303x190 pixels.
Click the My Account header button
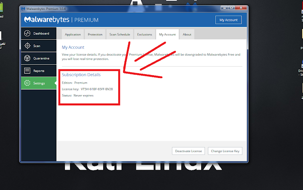[x=228, y=20]
